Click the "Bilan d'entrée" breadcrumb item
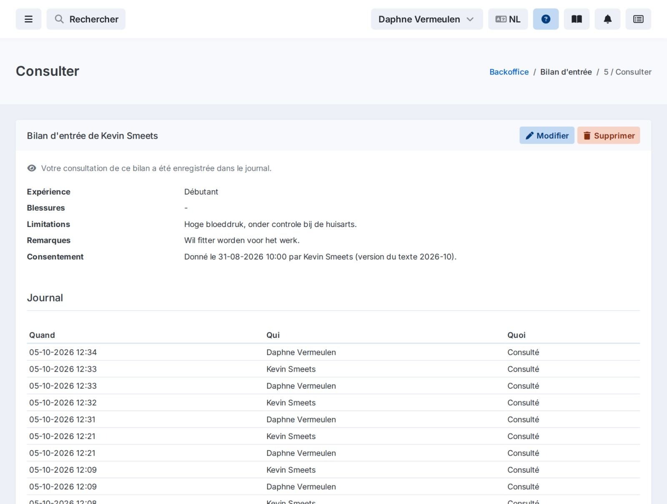Viewport: 667px width, 504px height. coord(566,72)
